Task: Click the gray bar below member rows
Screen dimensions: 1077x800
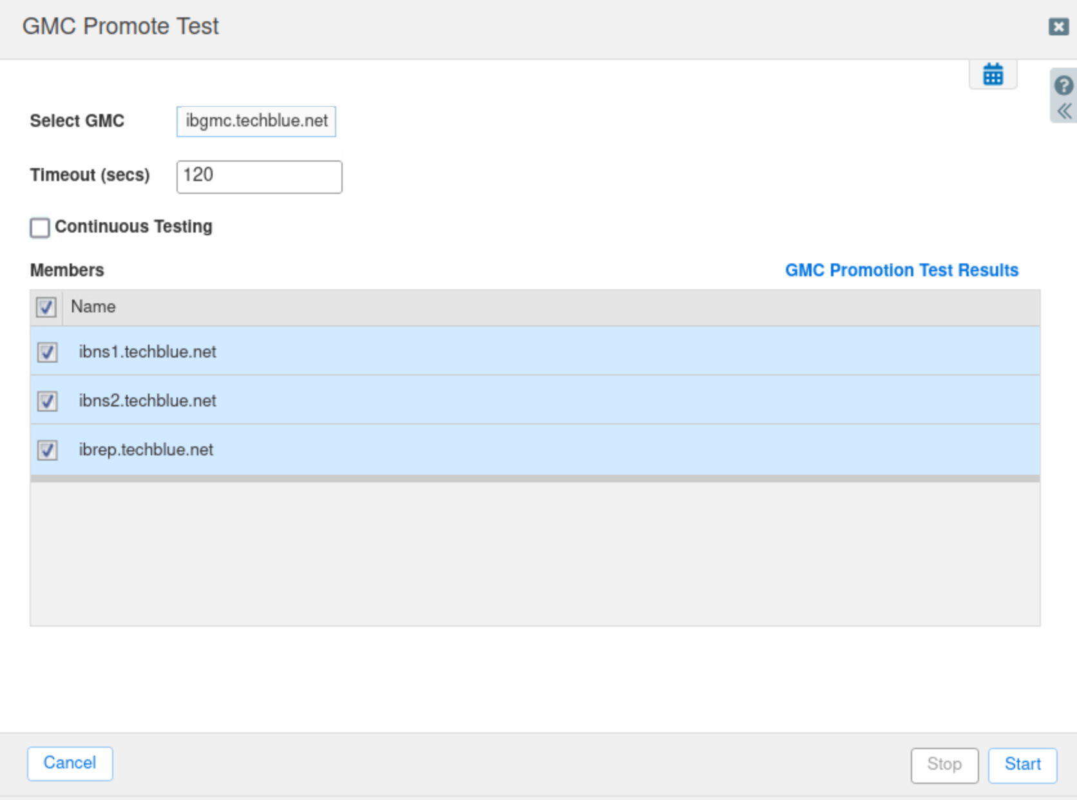Action: [x=535, y=479]
